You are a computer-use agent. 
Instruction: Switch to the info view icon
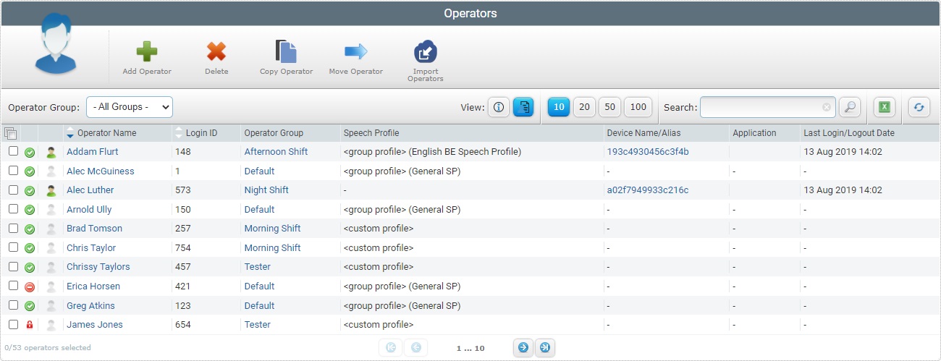[x=498, y=107]
